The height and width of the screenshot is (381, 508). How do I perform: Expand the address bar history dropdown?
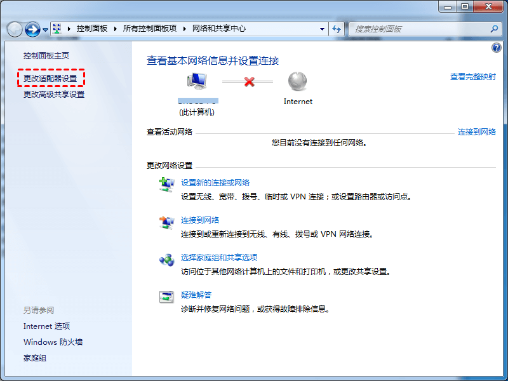pos(323,29)
